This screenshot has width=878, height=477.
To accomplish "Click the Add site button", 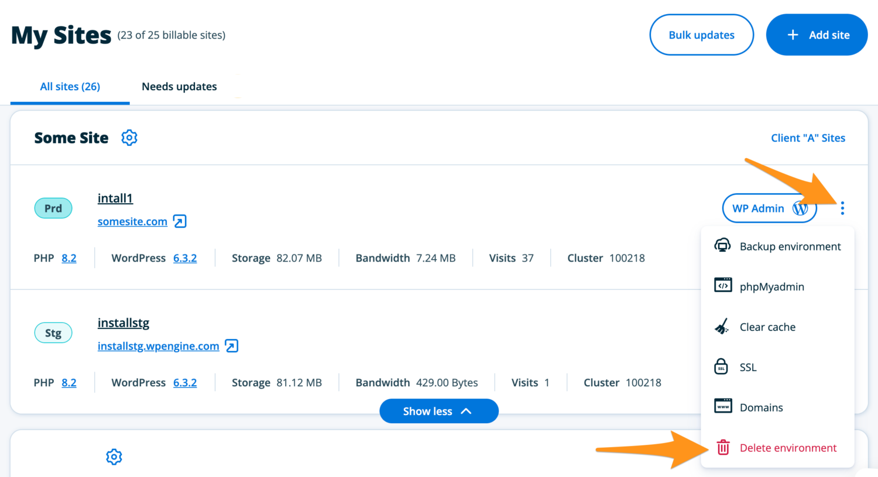I will tap(817, 35).
